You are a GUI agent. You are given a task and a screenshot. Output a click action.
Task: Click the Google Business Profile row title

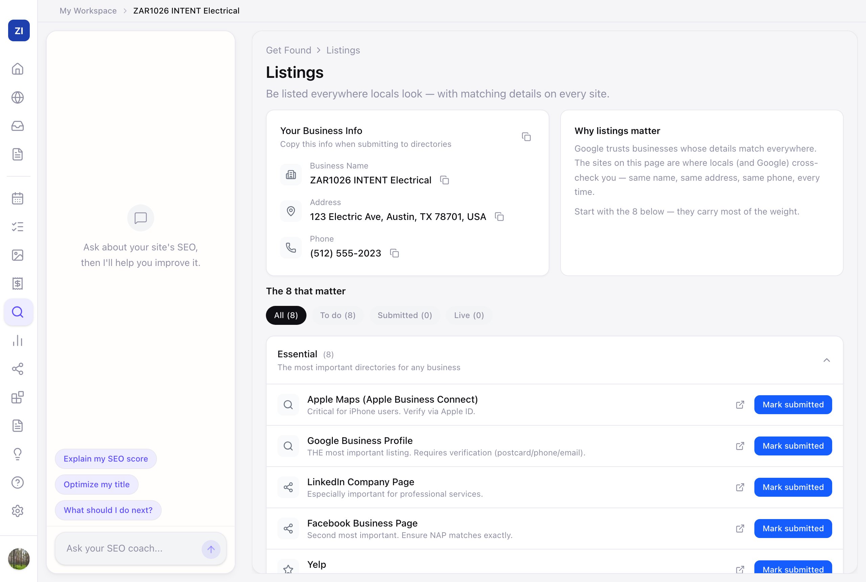tap(360, 441)
